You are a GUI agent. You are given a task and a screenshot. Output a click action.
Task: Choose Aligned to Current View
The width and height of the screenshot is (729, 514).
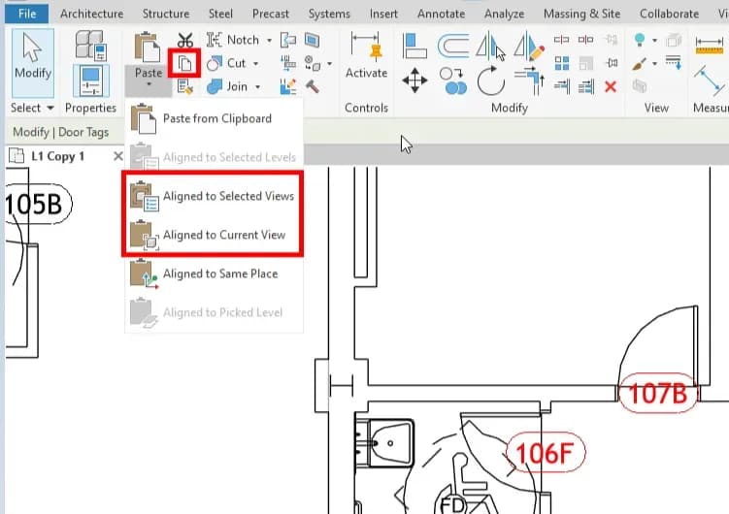tap(214, 235)
